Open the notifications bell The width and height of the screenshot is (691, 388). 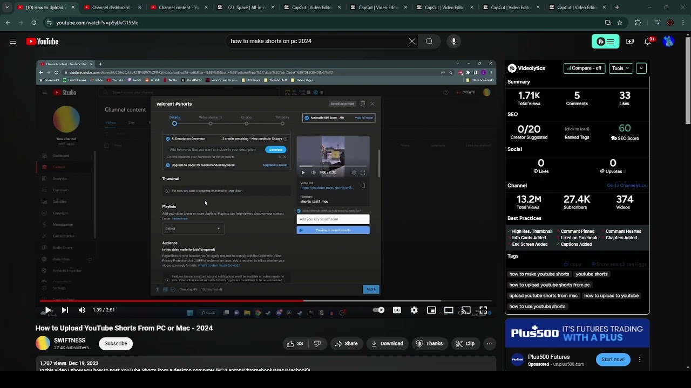648,41
